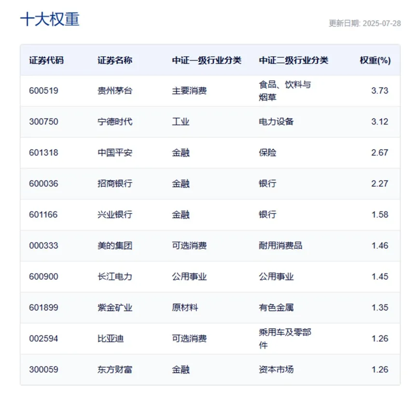Click 公用事业 in the second-level industry column

[276, 276]
